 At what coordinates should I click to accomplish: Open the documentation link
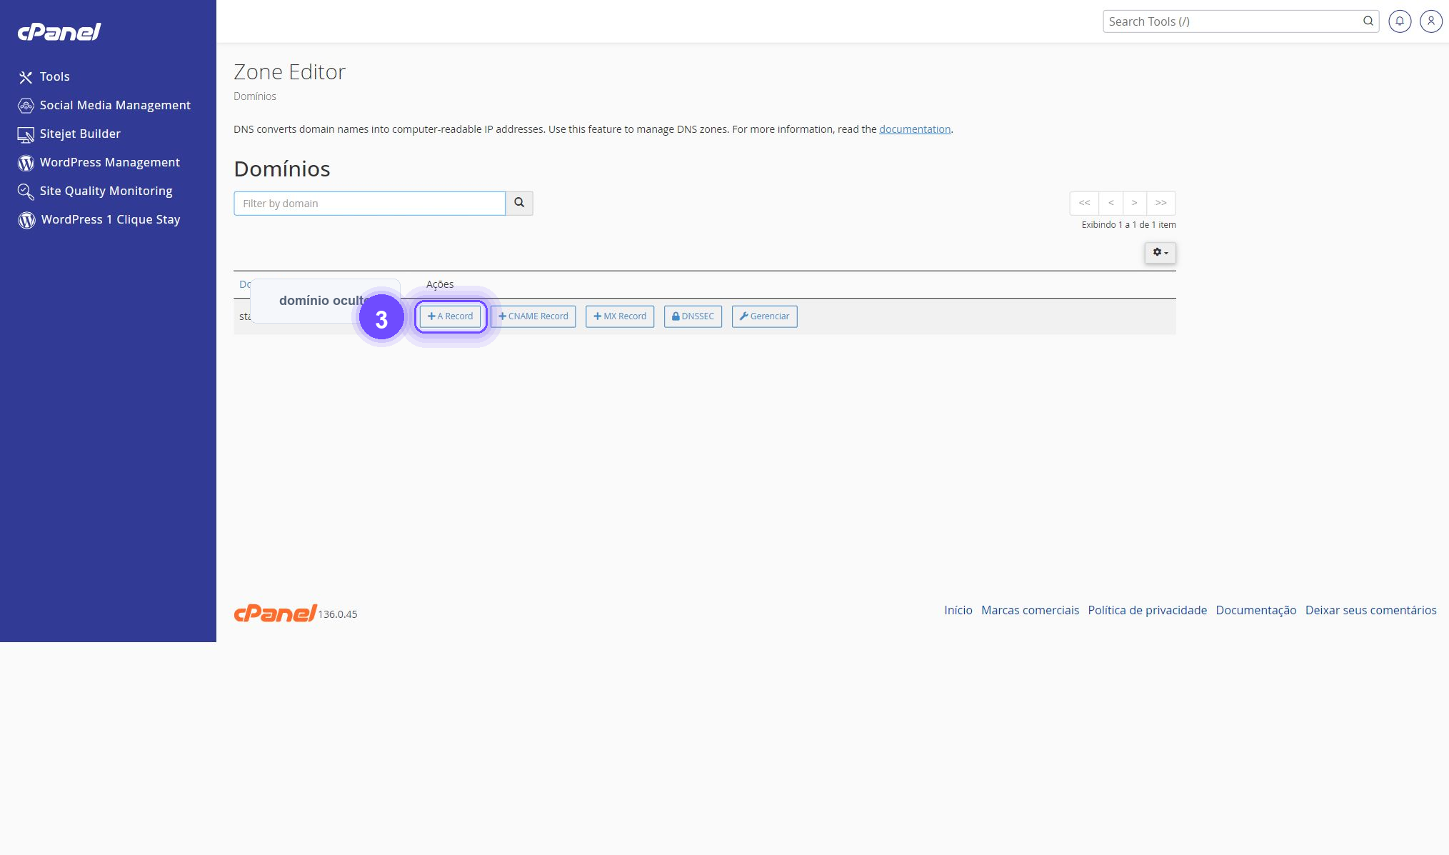(x=915, y=129)
